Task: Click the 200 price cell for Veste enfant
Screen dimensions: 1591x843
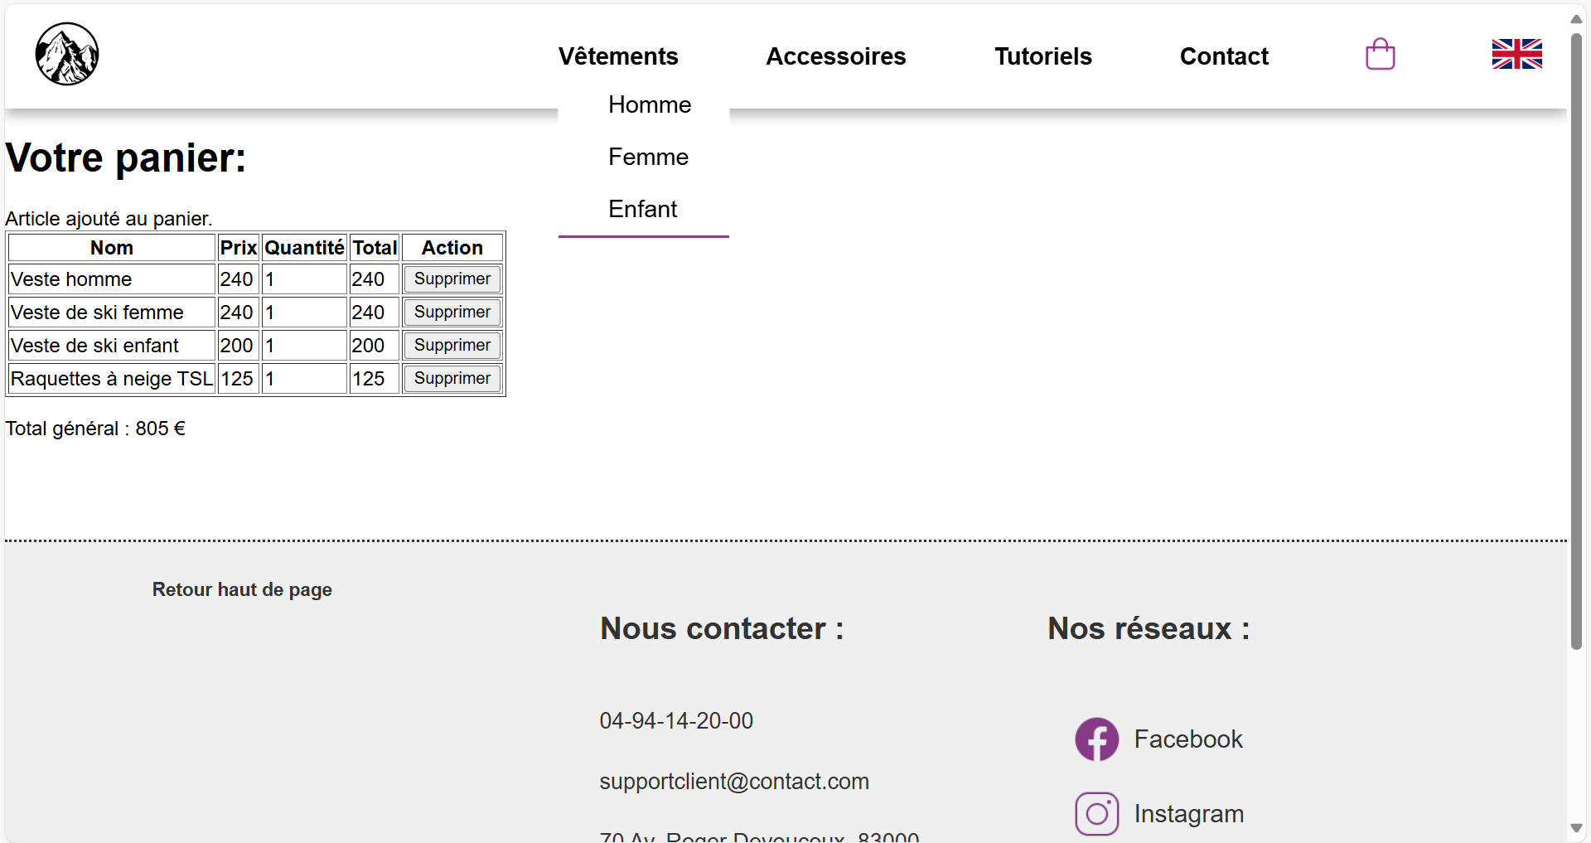Action: [239, 346]
